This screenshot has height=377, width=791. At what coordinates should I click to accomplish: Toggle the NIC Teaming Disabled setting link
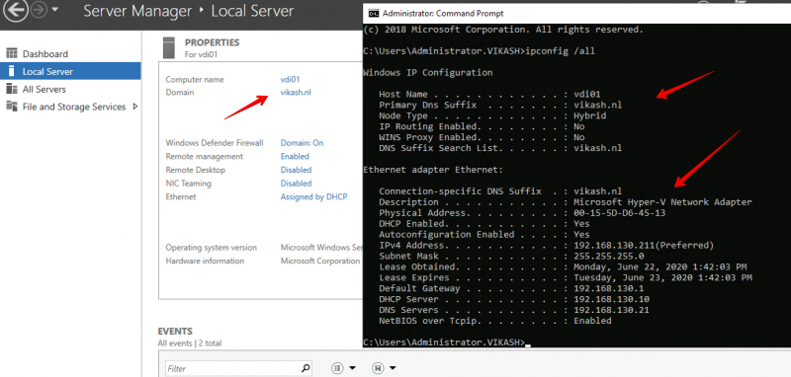pos(296,184)
